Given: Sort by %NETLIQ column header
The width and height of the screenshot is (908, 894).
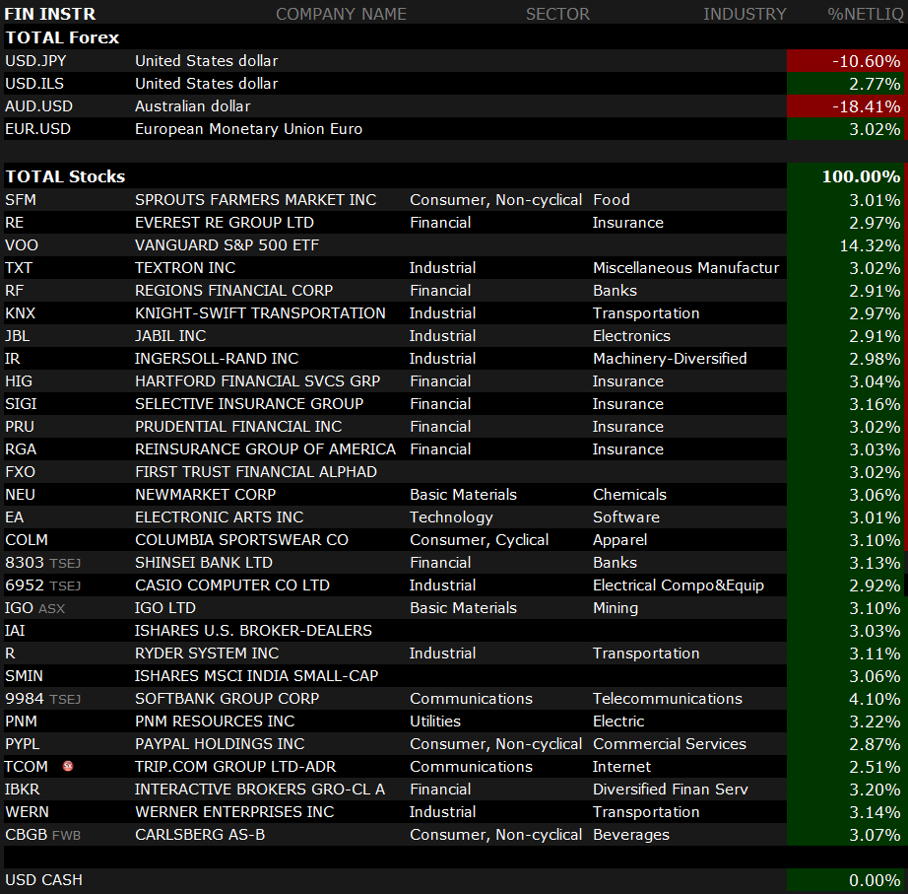Looking at the screenshot, I should (865, 14).
